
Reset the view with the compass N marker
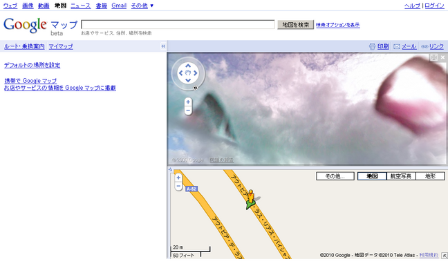196,88
